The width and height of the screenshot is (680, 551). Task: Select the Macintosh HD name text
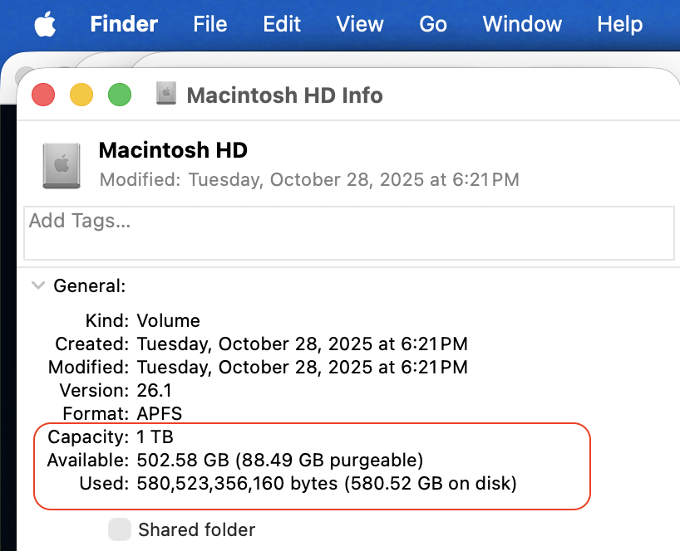173,150
